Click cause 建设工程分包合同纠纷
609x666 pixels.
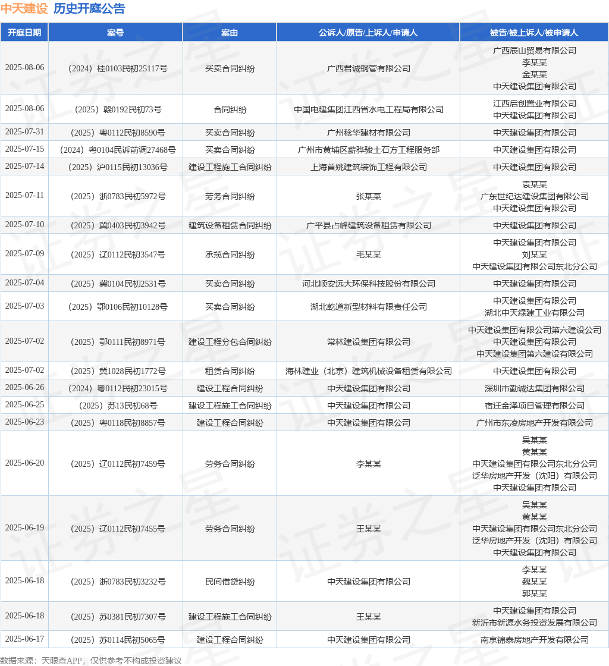point(230,343)
